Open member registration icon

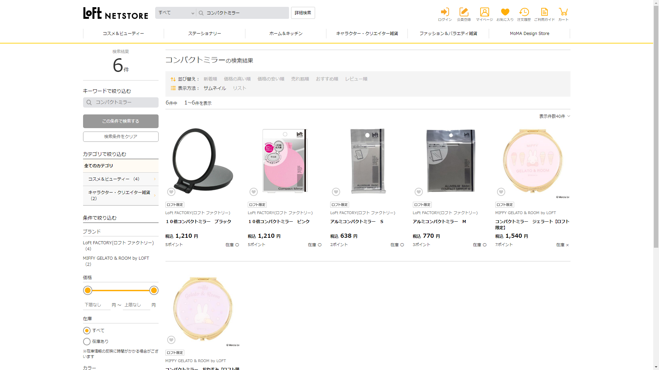tap(464, 14)
